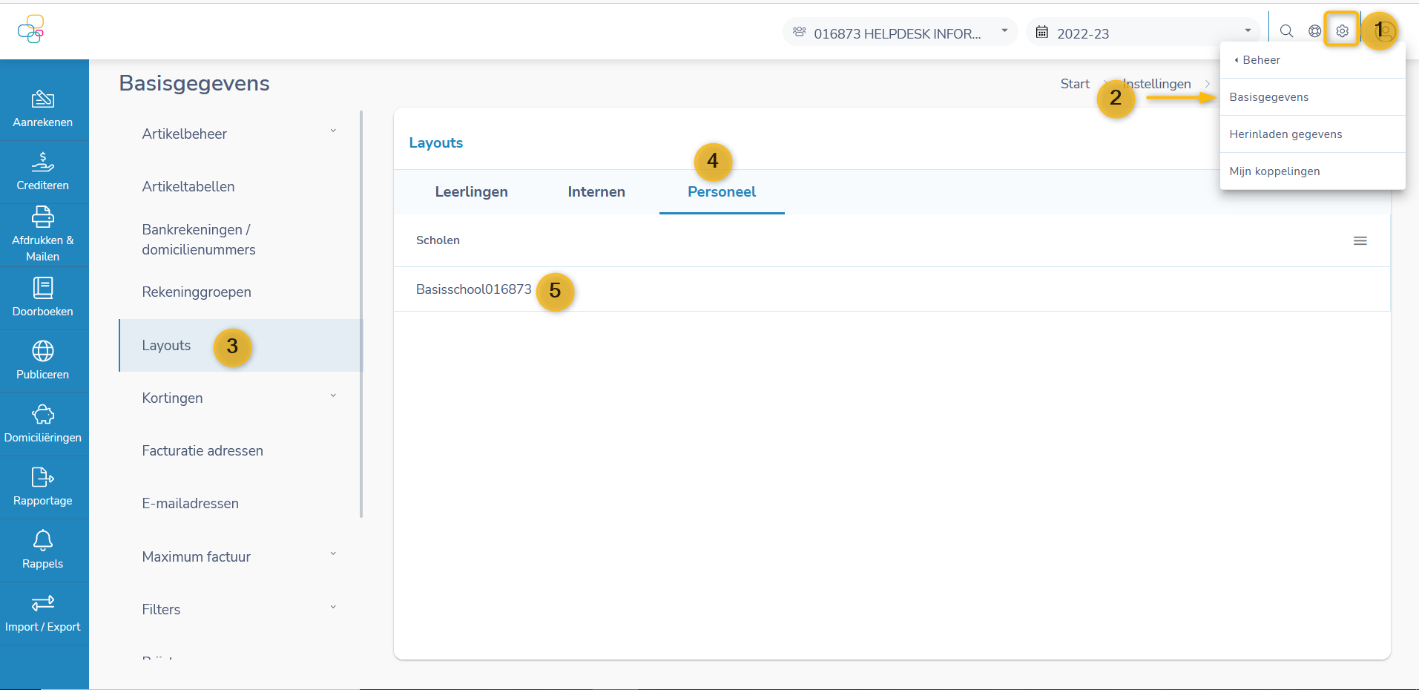Open the school year 2022-23 dropdown
Image resolution: width=1419 pixels, height=690 pixels.
1143,33
